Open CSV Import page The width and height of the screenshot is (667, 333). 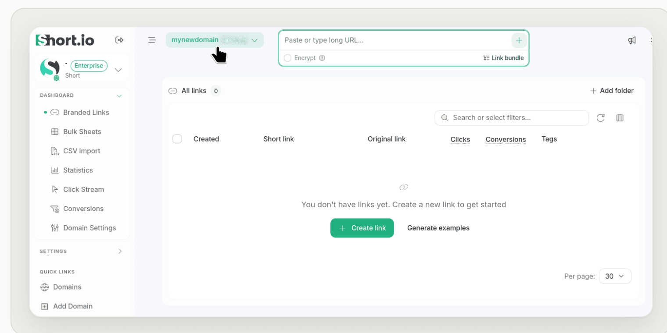pos(82,151)
